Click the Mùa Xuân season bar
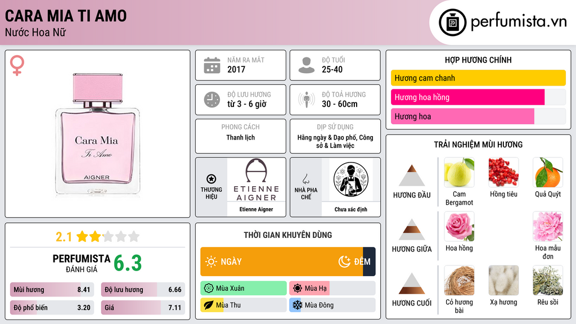Image resolution: width=576 pixels, height=324 pixels. (244, 289)
